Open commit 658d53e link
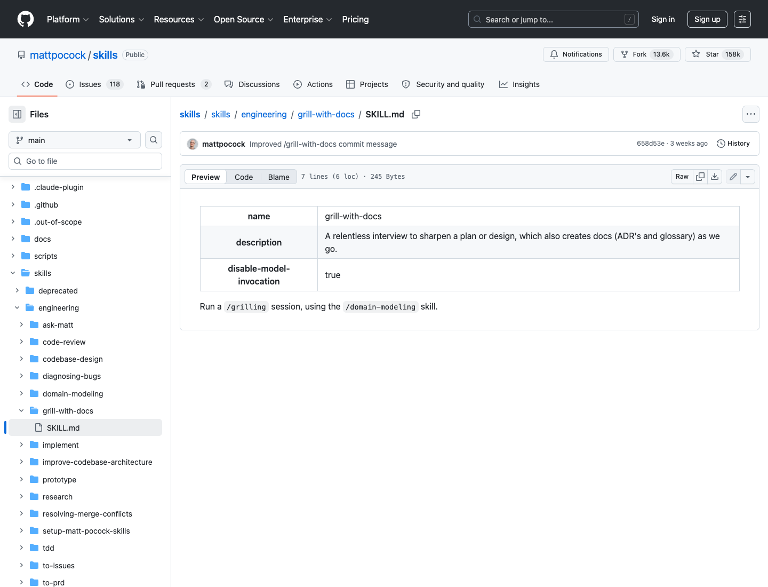768x587 pixels. click(x=651, y=144)
